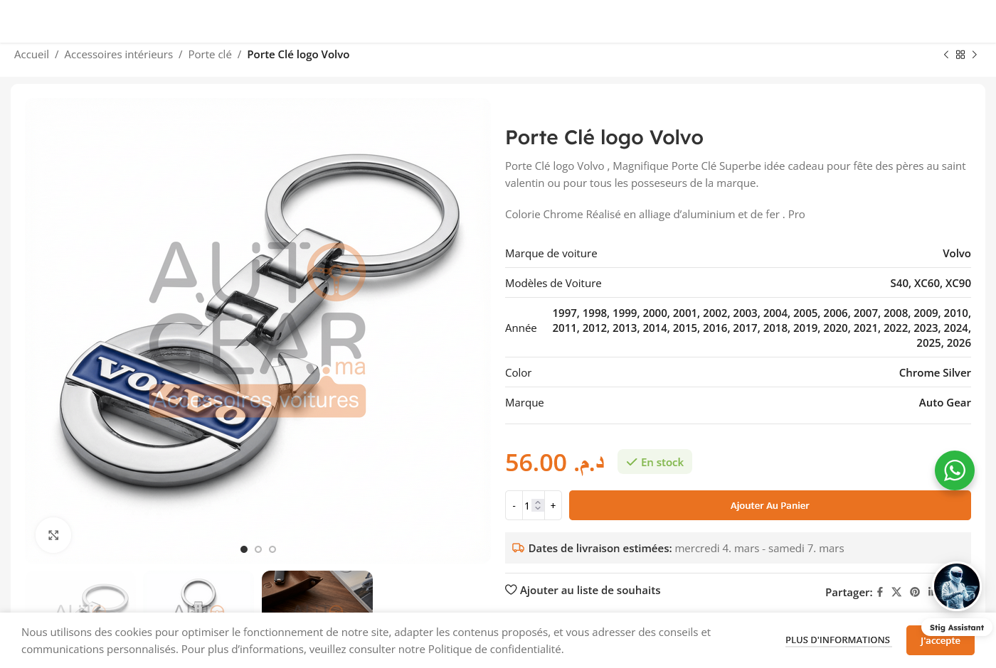996x668 pixels.
Task: Accept cookies with J'accepte button
Action: coord(941,640)
